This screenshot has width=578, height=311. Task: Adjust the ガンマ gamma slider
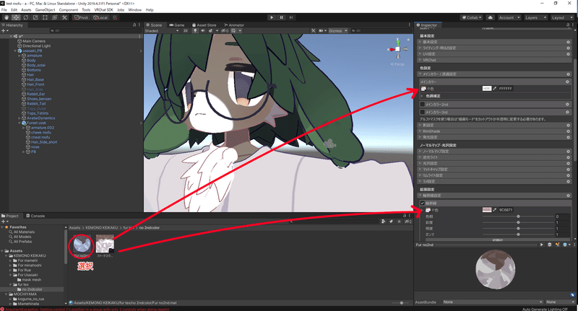coord(518,234)
